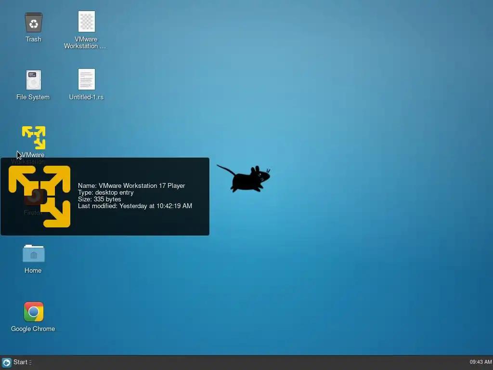Click the "Trash" label text
Screen dimensions: 493x370
click(x=33, y=40)
